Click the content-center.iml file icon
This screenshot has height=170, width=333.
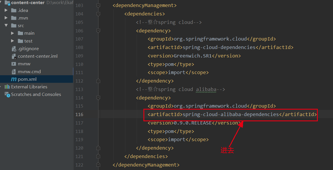coord(14,56)
